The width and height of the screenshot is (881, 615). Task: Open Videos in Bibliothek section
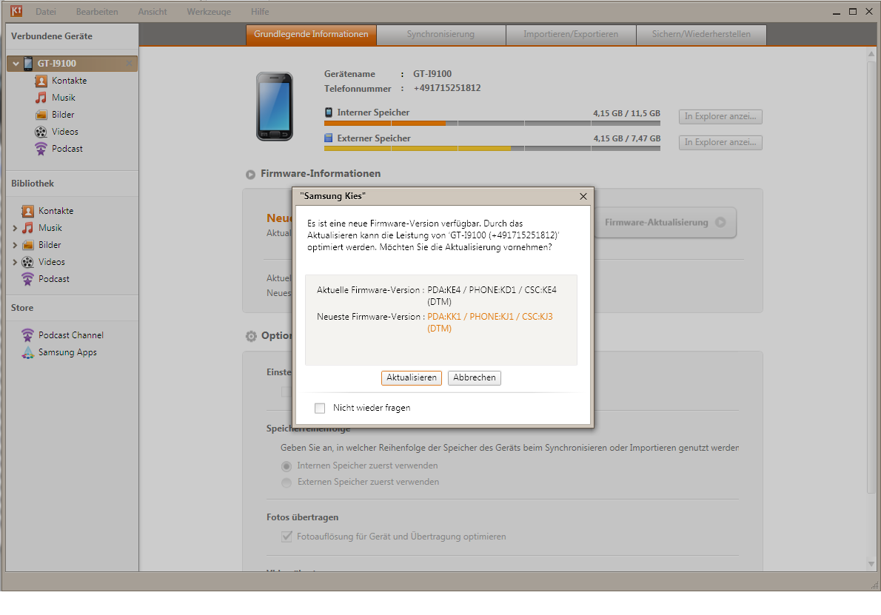tap(52, 262)
